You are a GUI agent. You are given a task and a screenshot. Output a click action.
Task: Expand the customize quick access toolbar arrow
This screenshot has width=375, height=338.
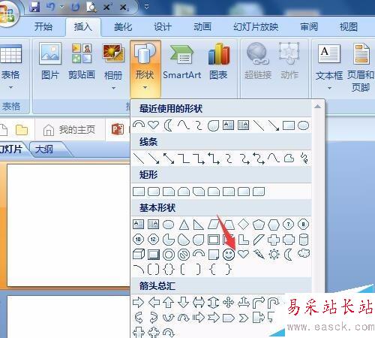pos(146,7)
